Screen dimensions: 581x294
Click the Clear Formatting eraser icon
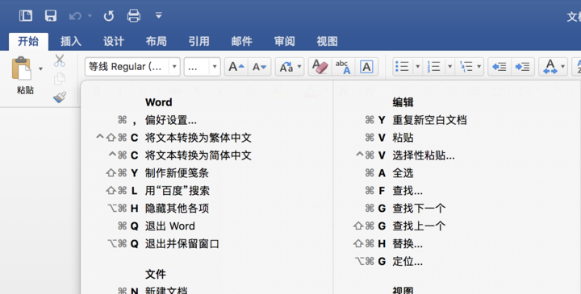click(320, 67)
